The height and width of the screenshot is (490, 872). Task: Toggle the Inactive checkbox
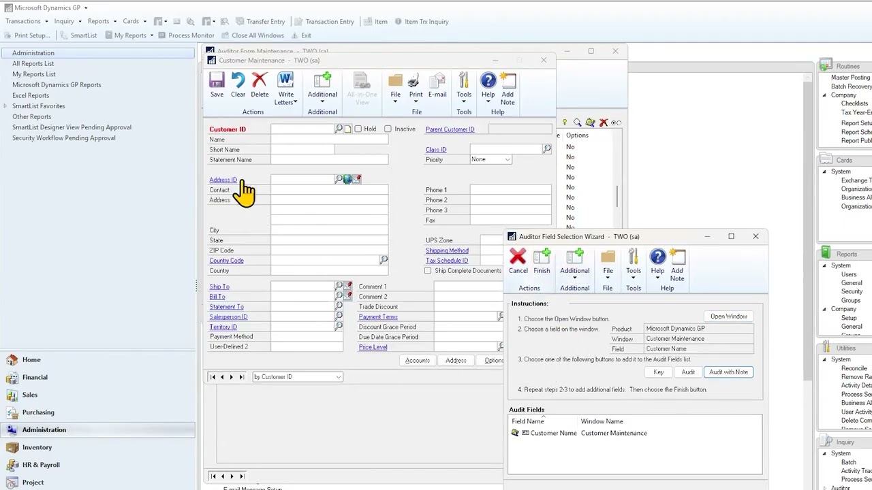388,129
